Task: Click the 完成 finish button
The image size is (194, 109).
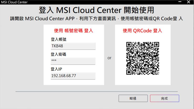Action: [165, 98]
